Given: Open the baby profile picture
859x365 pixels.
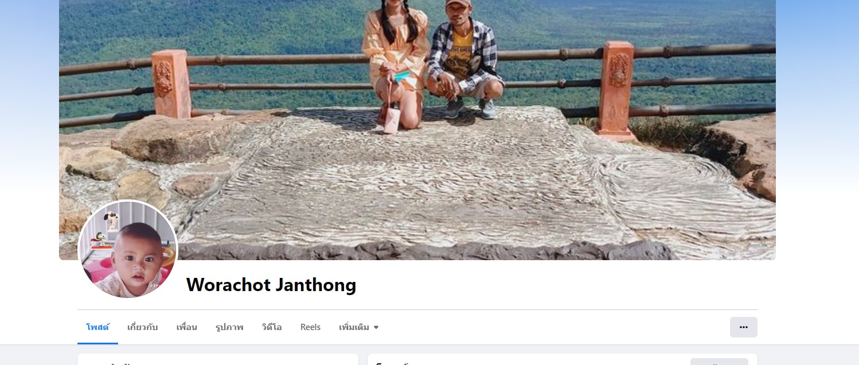Looking at the screenshot, I should pos(128,250).
